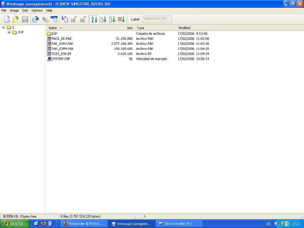Open the File menu
Viewport: 304px width, 228px height.
[x=4, y=10]
